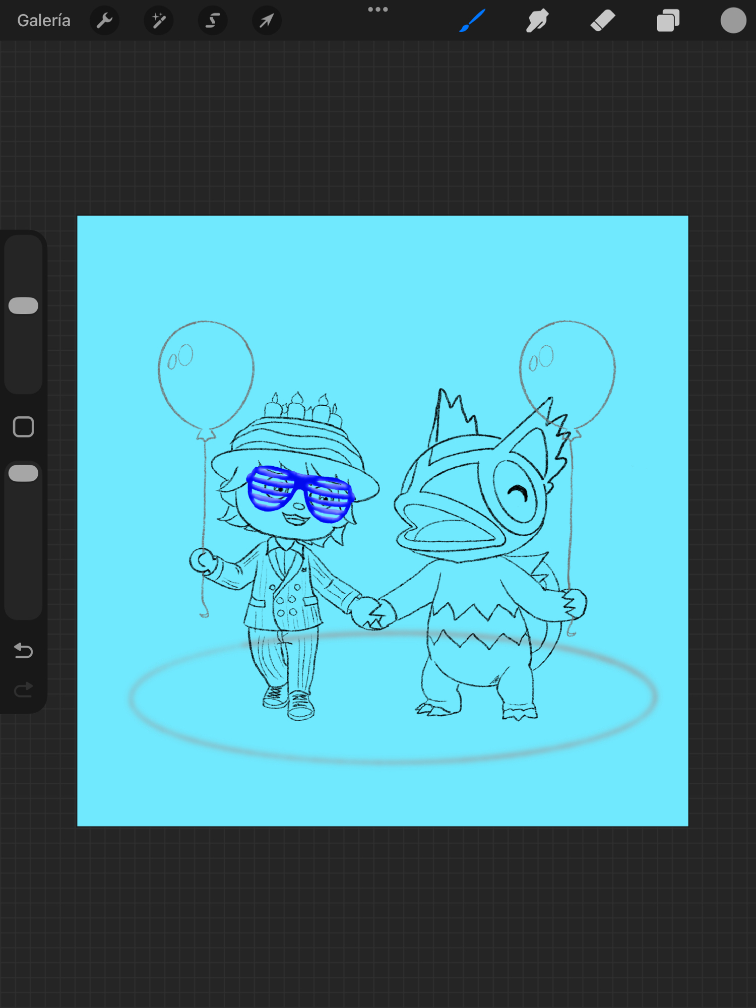The image size is (756, 1008).
Task: Tap the brush opacity slider handle
Action: pyautogui.click(x=24, y=473)
